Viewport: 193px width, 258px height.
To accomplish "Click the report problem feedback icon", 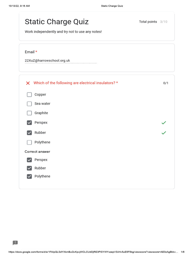I will 15,243.
